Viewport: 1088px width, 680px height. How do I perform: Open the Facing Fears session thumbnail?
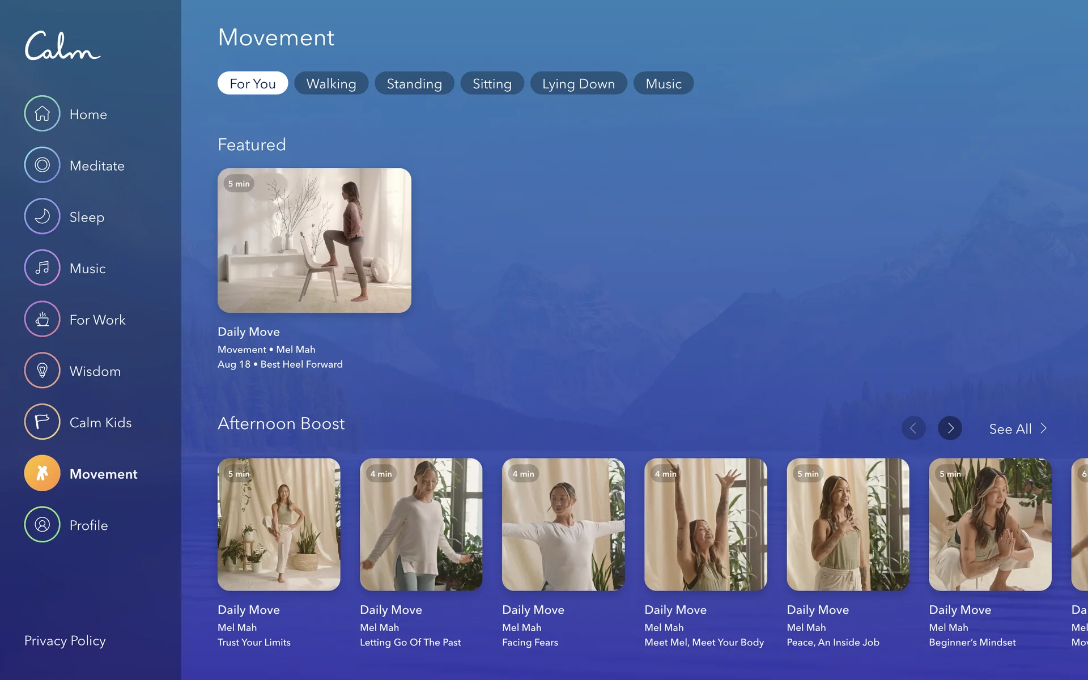[563, 525]
